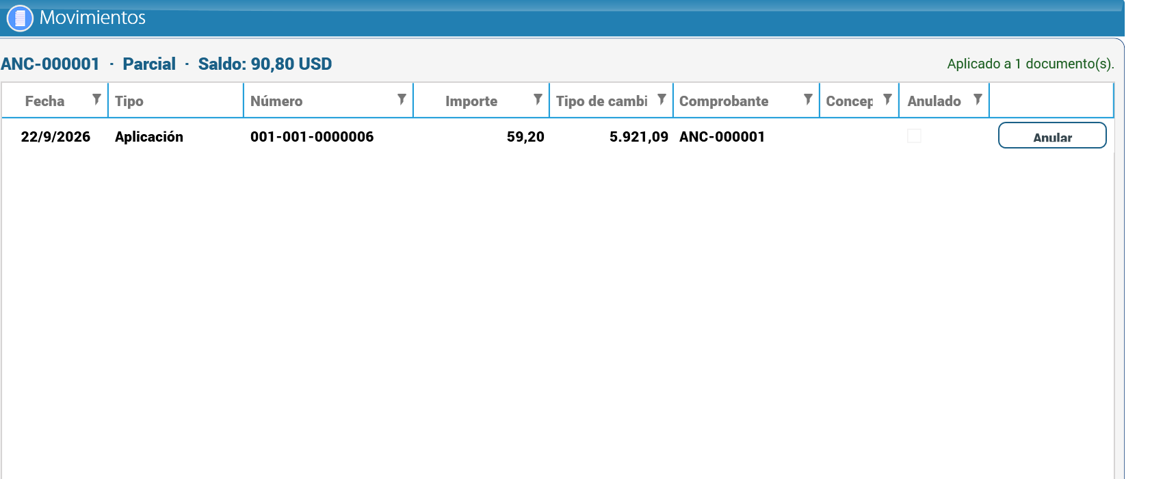Sort by the Comprobante column header
This screenshot has width=1163, height=479.
coord(724,101)
